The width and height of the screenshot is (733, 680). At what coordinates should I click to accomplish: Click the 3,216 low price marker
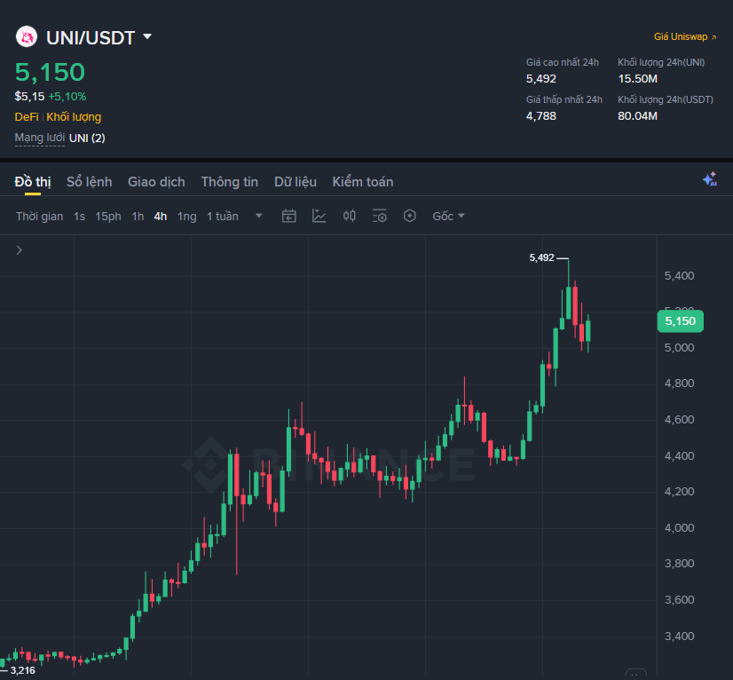point(22,670)
